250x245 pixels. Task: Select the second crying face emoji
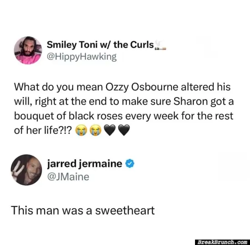tap(95, 130)
